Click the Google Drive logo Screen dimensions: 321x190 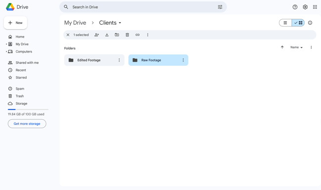pos(10,7)
